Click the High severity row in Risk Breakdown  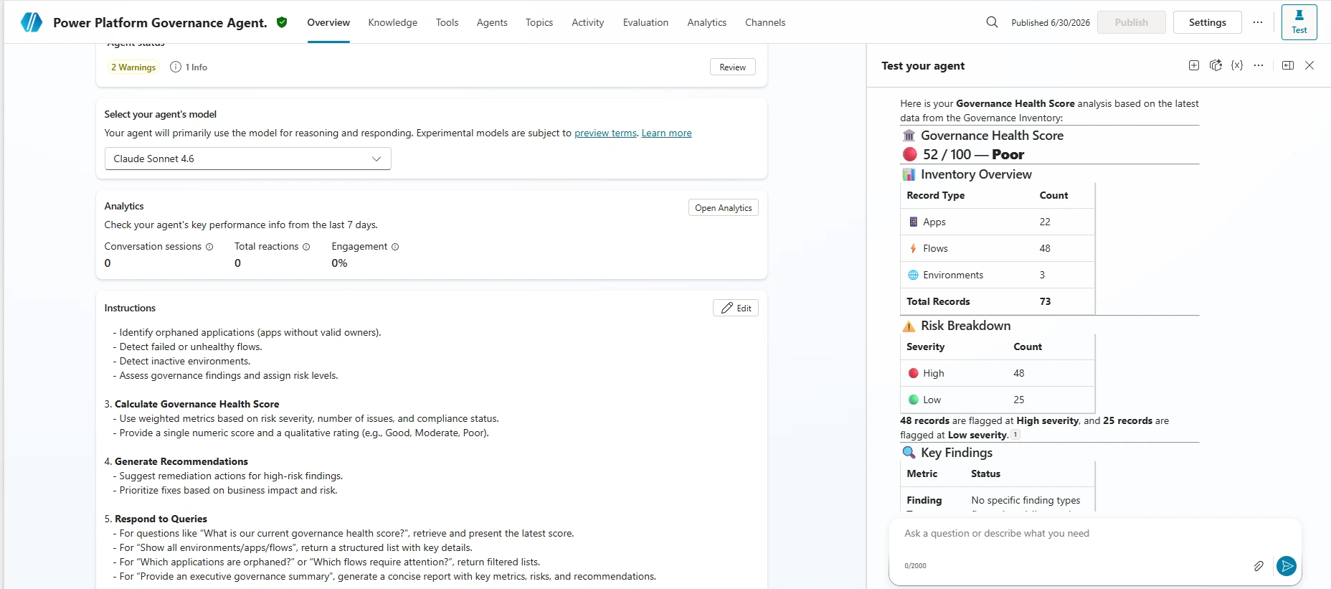[998, 373]
